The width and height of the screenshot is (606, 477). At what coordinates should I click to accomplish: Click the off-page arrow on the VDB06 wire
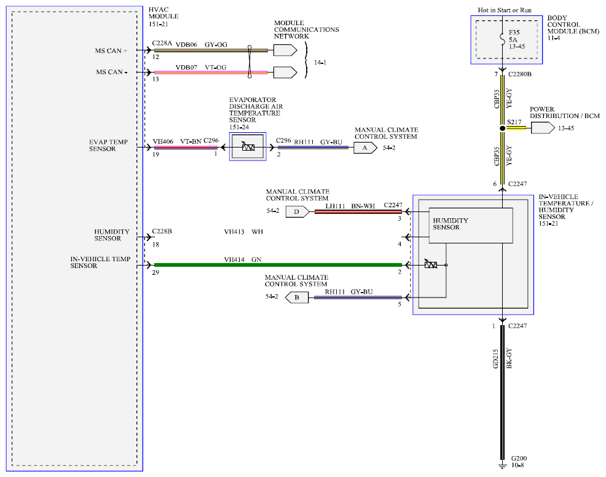pos(285,50)
